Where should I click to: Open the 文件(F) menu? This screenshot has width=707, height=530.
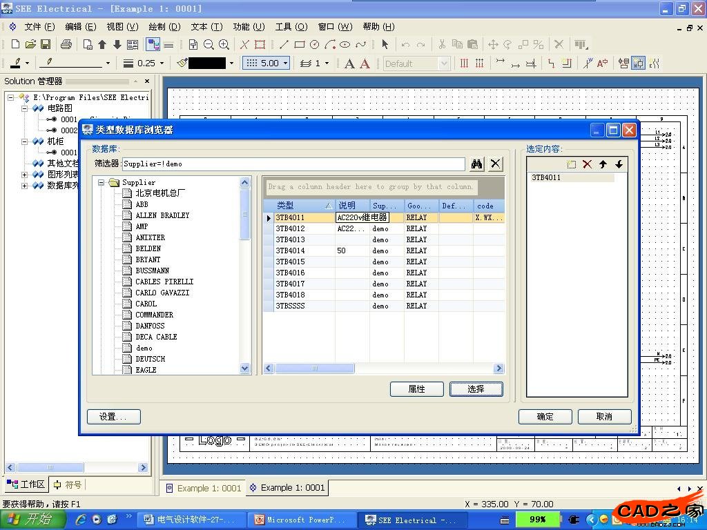click(x=39, y=27)
